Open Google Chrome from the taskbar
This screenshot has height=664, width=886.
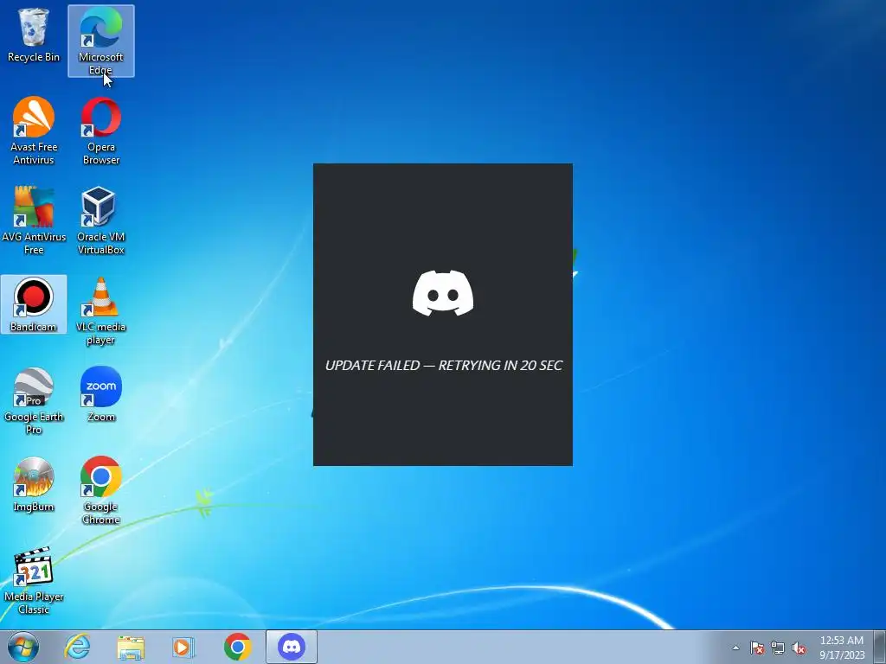(237, 647)
